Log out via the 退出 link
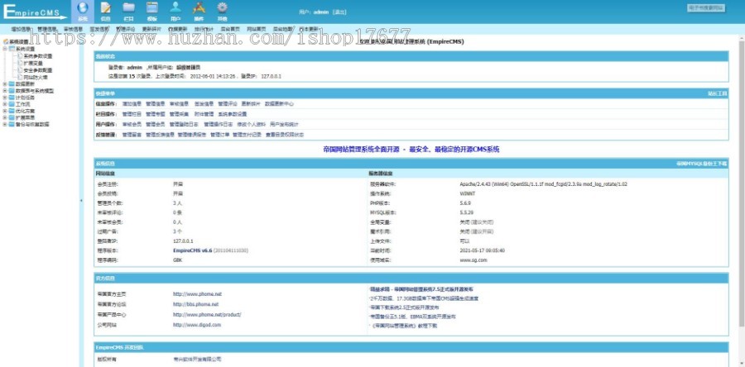 (x=339, y=12)
